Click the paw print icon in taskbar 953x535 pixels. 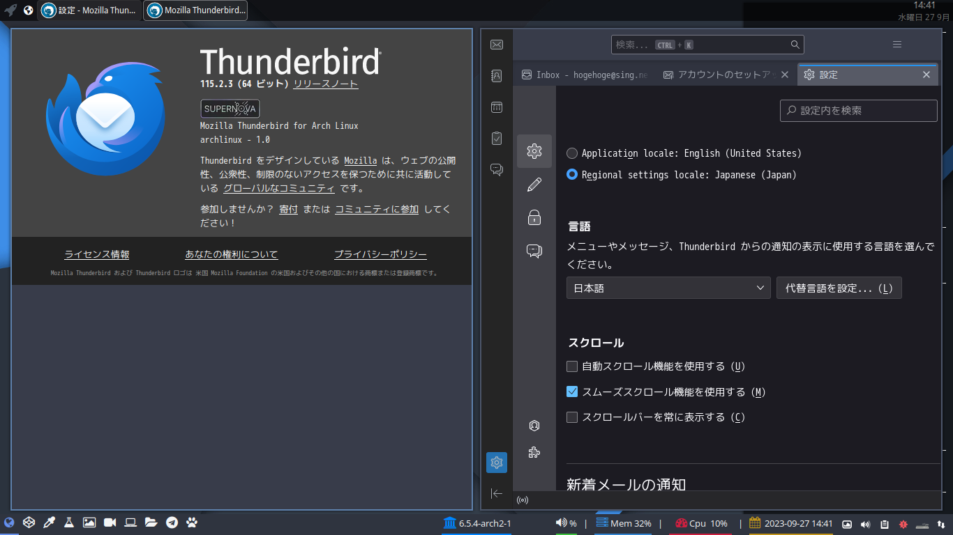192,522
